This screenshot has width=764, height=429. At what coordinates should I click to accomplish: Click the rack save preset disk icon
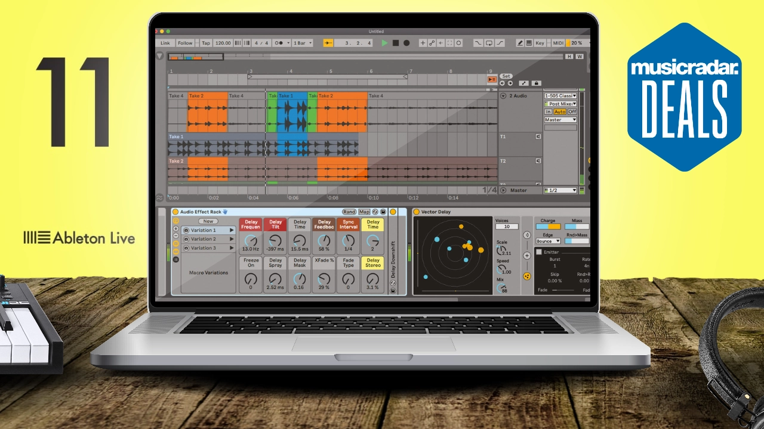coord(383,212)
